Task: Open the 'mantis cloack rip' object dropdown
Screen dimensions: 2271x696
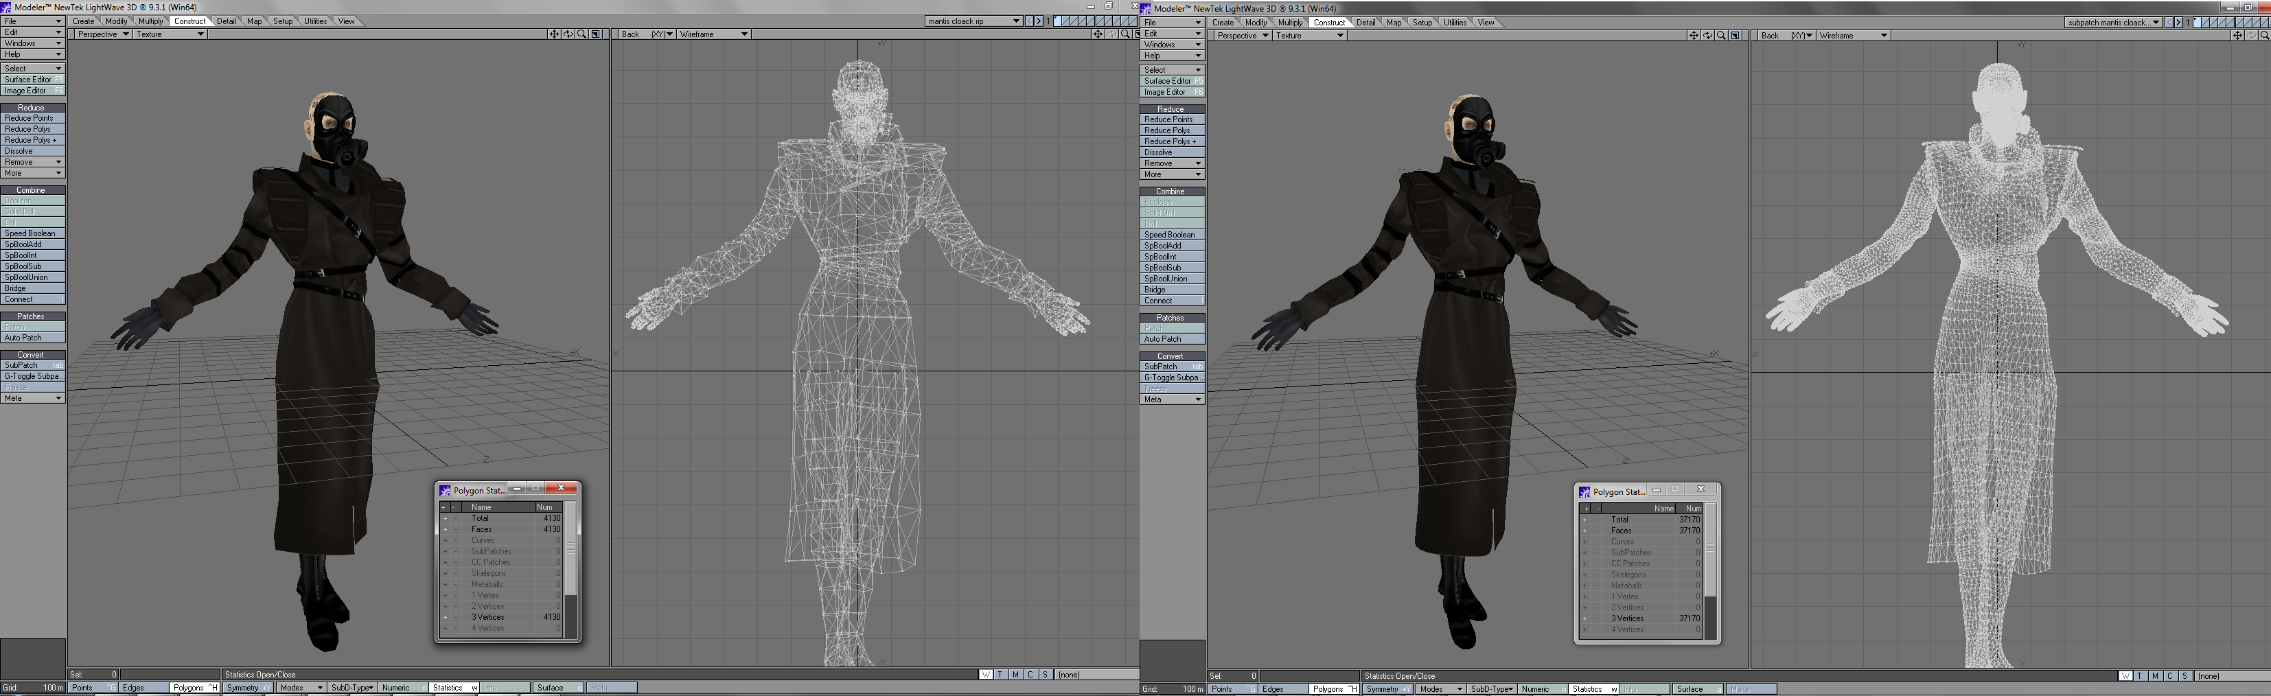Action: 973,21
